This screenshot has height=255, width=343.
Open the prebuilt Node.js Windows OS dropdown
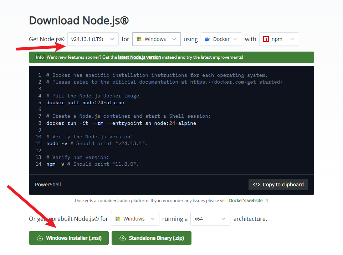pyautogui.click(x=135, y=219)
